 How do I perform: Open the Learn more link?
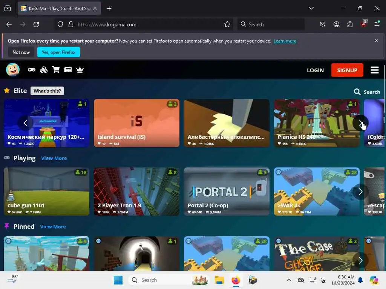[285, 41]
